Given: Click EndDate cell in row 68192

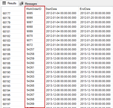Looking at the screenshot, I should click(x=96, y=81).
